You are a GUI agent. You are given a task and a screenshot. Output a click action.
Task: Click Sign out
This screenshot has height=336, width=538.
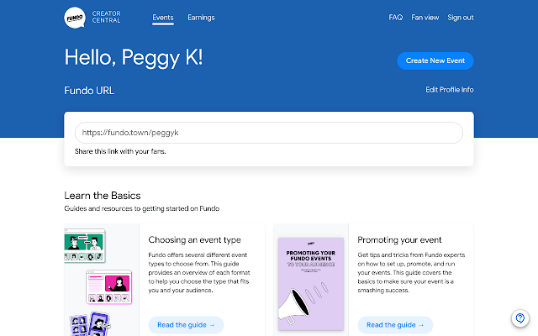[461, 17]
